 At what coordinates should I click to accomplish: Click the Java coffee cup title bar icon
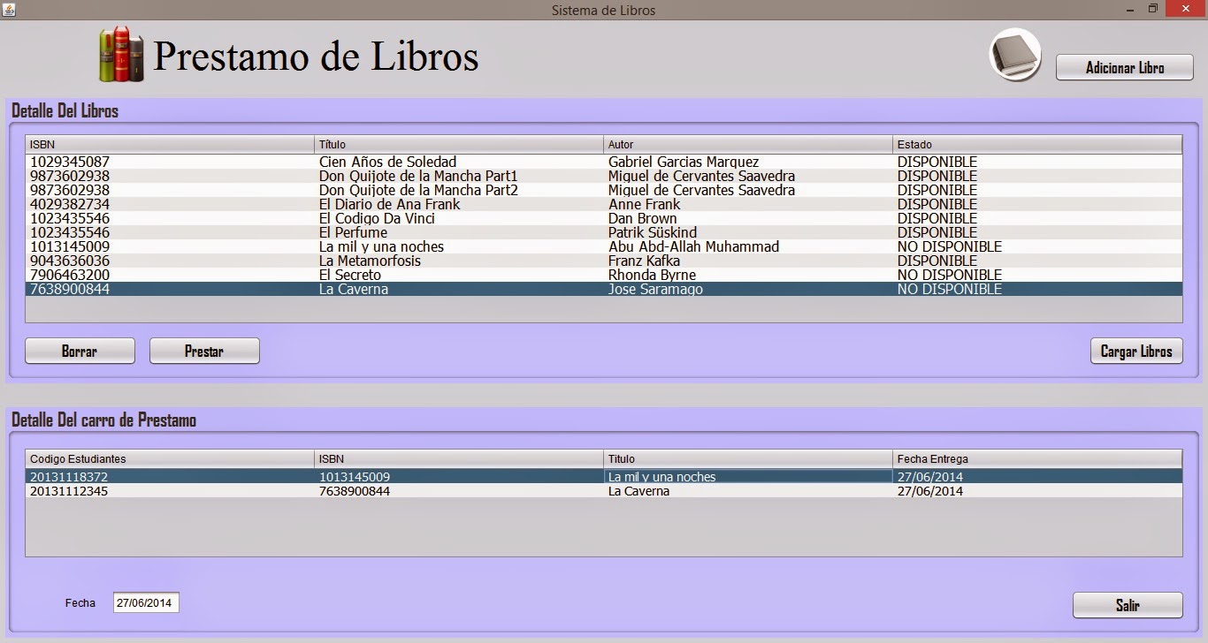pos(8,9)
